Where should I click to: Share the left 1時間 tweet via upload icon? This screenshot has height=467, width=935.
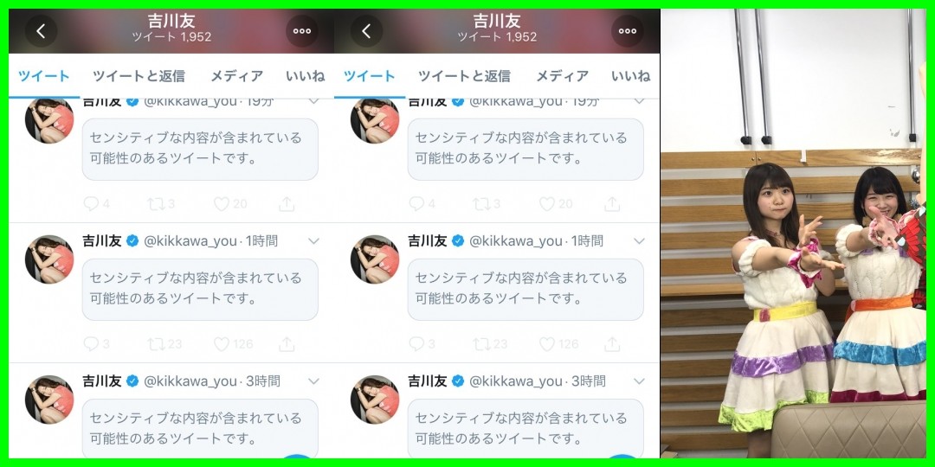[287, 343]
